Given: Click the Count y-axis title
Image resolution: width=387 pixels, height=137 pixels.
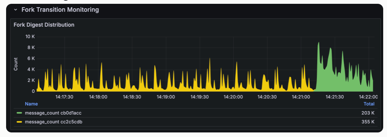Looking at the screenshot, I should (16, 64).
